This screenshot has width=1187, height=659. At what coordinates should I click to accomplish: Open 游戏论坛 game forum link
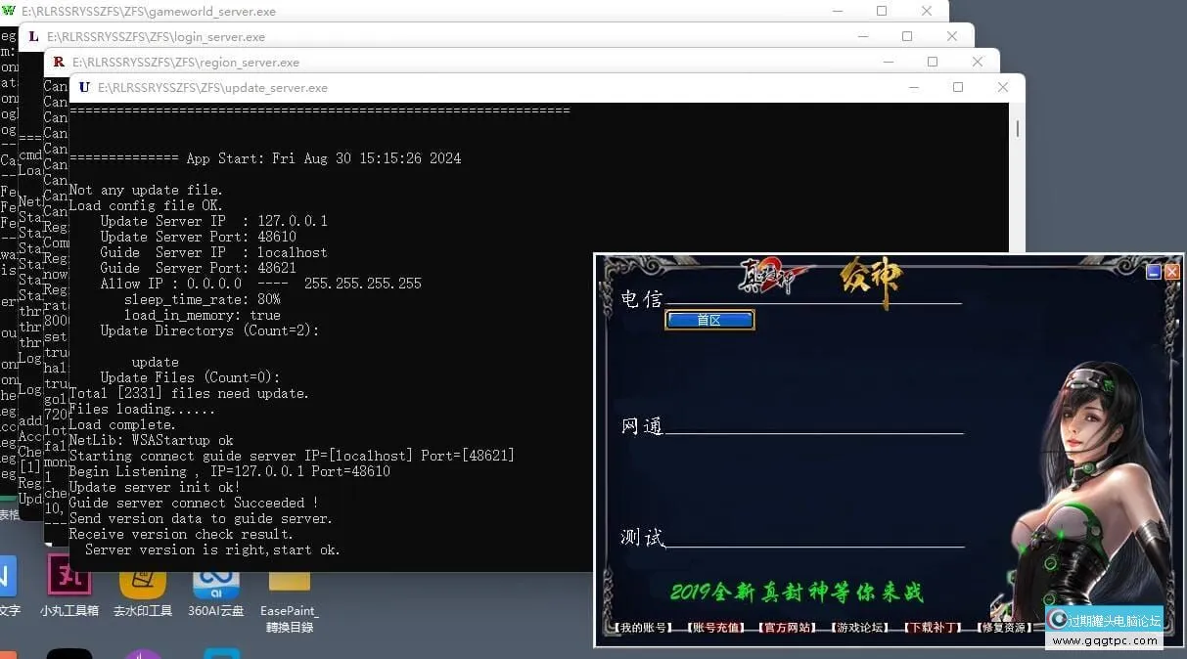[860, 628]
